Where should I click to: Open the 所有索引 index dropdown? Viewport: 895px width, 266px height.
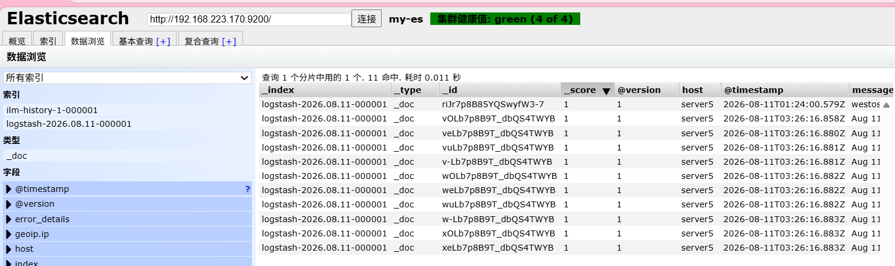click(x=127, y=78)
